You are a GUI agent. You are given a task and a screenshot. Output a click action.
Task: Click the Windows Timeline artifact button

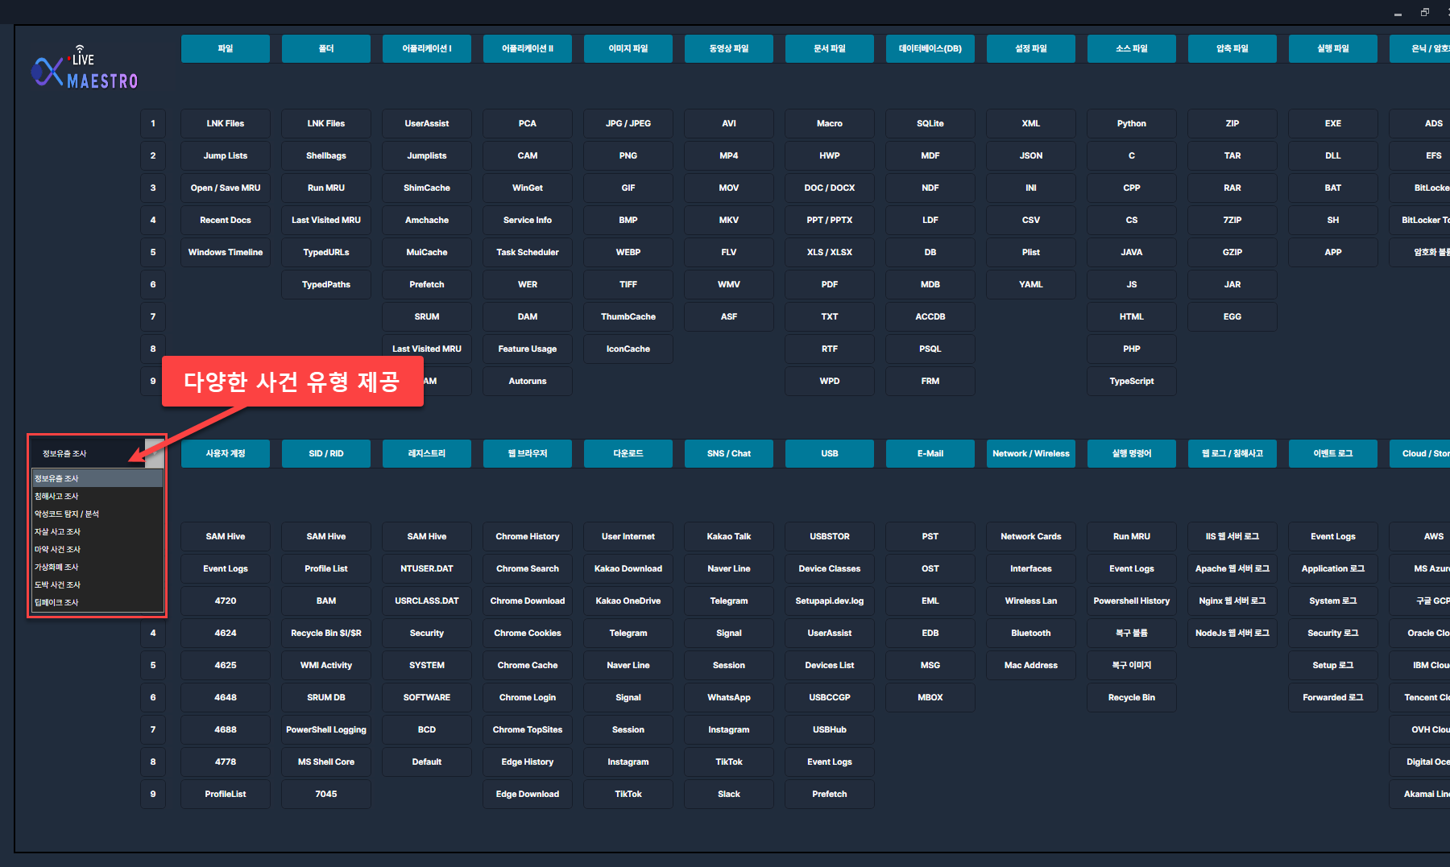pos(226,252)
